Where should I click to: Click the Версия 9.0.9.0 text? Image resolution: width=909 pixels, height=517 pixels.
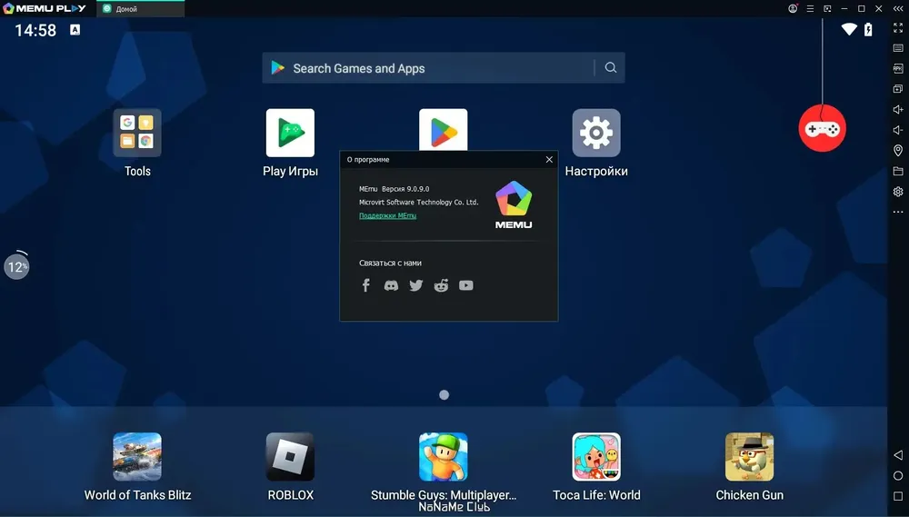(405, 189)
